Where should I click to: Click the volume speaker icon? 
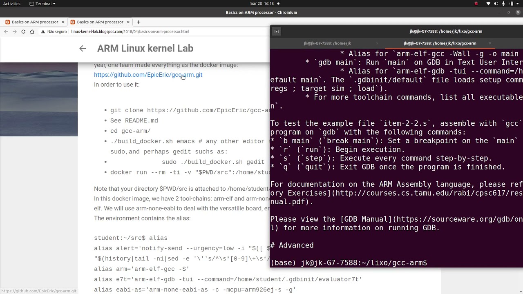496,4
